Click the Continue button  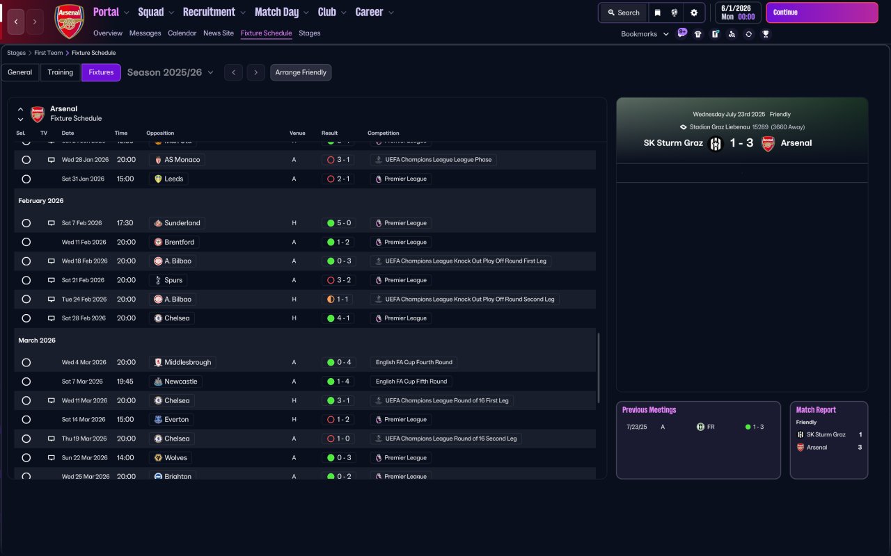(x=822, y=13)
